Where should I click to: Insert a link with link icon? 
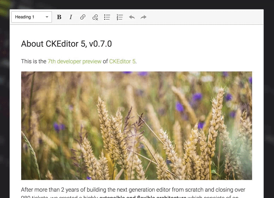(83, 17)
